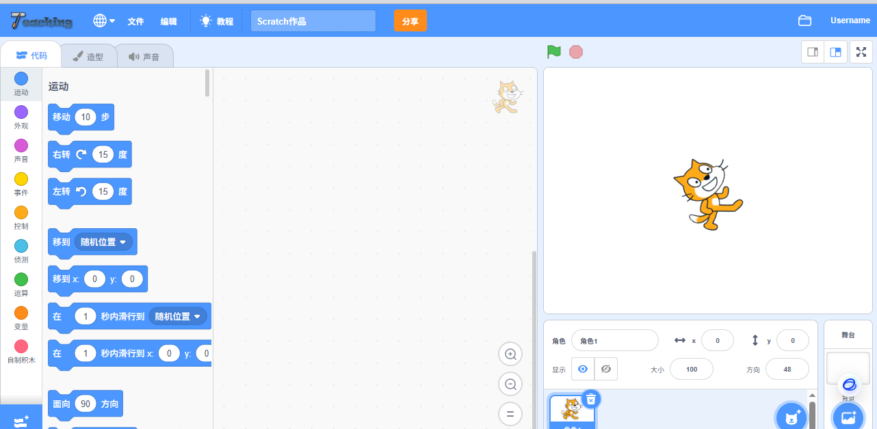Click the block palette scrollbar
The height and width of the screenshot is (429, 877).
(207, 83)
